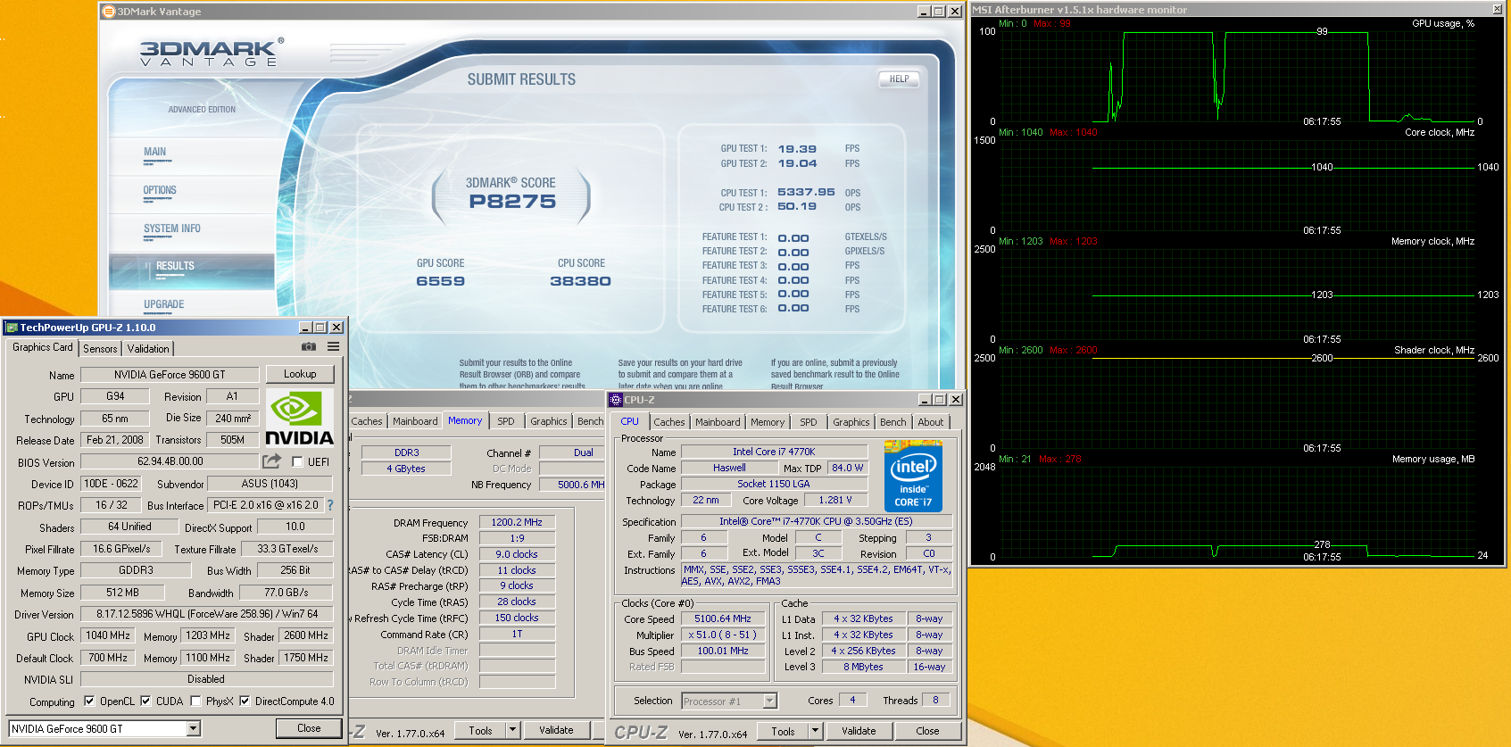Click the CPU-Z Core Speed value 5100.64 MHz
This screenshot has width=1511, height=747.
723,618
